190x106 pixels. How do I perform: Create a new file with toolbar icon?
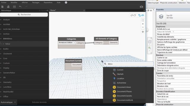[2, 7]
